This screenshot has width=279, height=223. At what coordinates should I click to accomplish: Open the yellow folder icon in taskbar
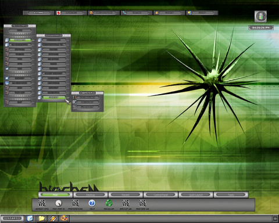pos(41,218)
